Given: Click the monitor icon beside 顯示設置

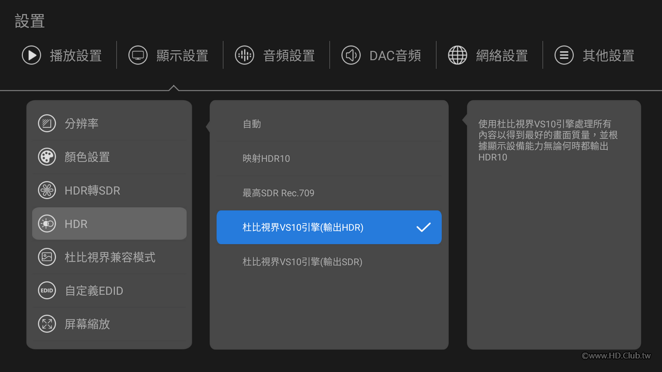Looking at the screenshot, I should (138, 55).
